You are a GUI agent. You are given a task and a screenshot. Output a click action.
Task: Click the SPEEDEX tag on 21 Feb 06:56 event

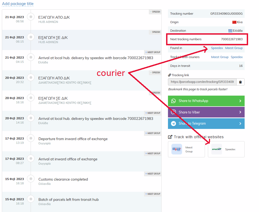[155, 12]
